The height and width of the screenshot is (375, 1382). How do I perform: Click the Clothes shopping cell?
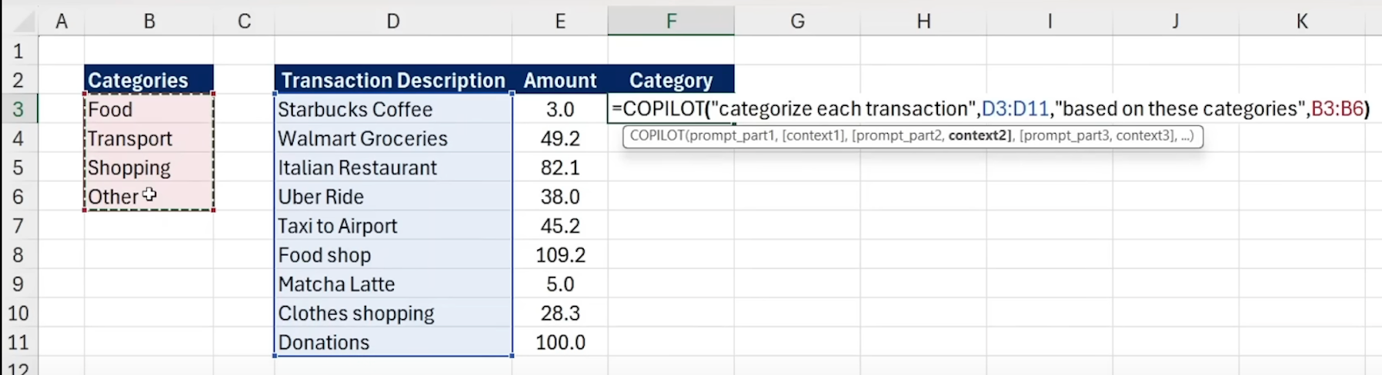(393, 313)
